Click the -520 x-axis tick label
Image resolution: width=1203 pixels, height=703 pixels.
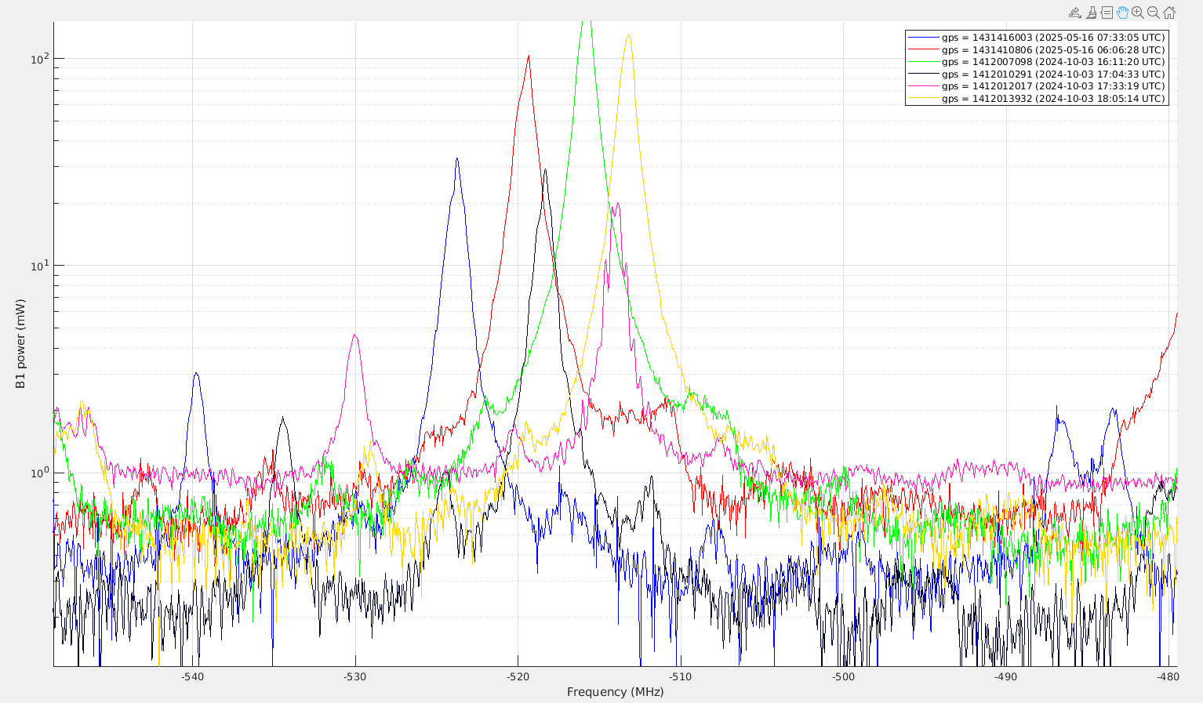pyautogui.click(x=518, y=676)
